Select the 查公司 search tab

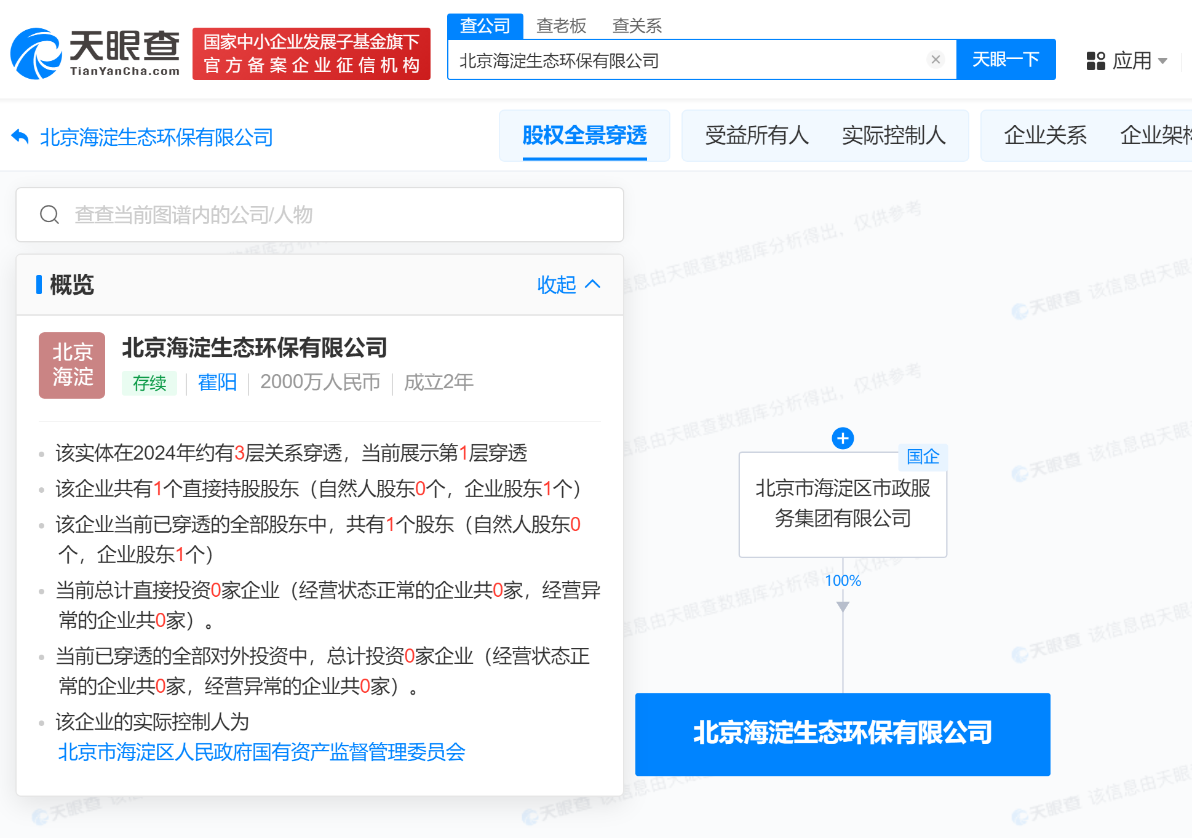(485, 26)
